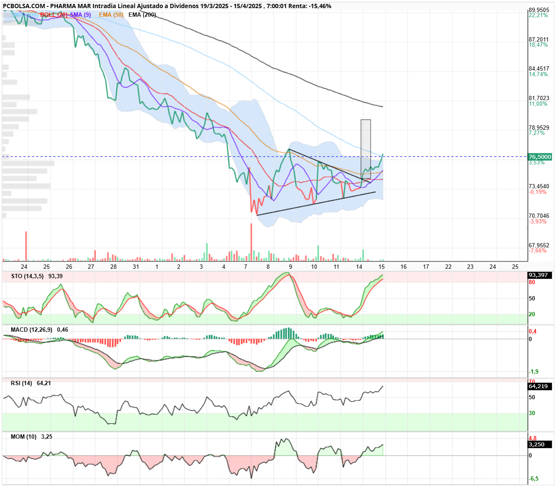This screenshot has height=487, width=556.
Task: Click date label 17 on the time axis
Action: [x=426, y=267]
